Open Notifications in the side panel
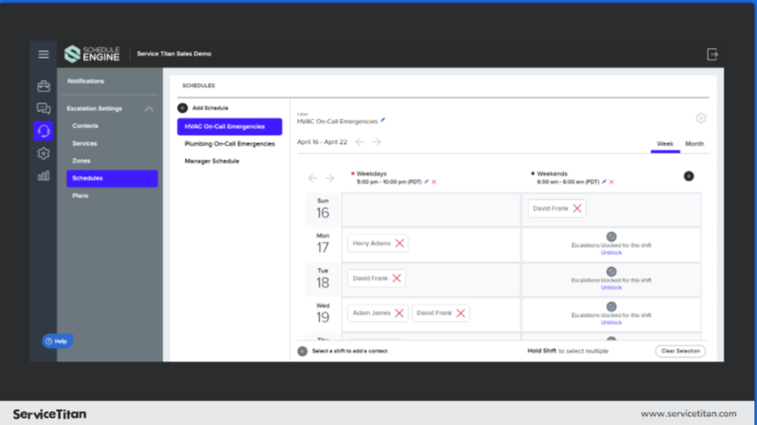This screenshot has height=425, width=757. click(x=86, y=81)
